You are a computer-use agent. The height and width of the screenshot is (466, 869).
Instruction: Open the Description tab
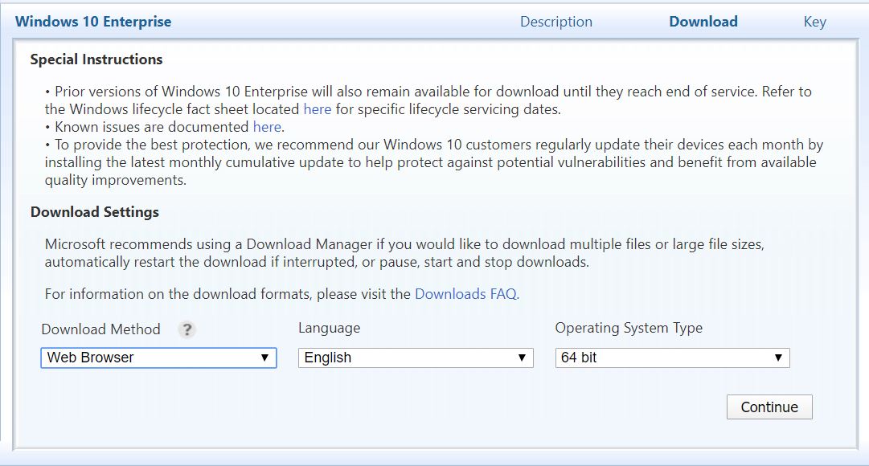pos(555,22)
